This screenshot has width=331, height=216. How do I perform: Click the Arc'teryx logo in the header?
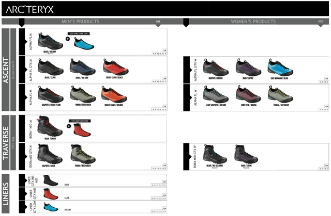pos(29,9)
